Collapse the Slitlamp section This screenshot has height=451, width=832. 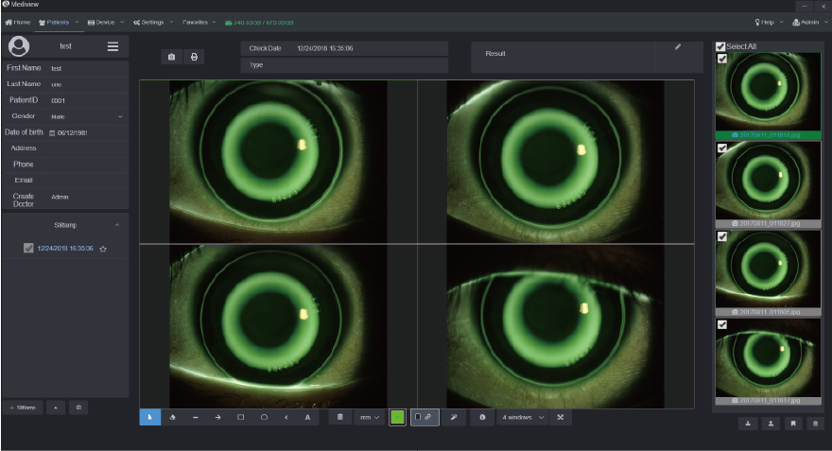pos(117,225)
